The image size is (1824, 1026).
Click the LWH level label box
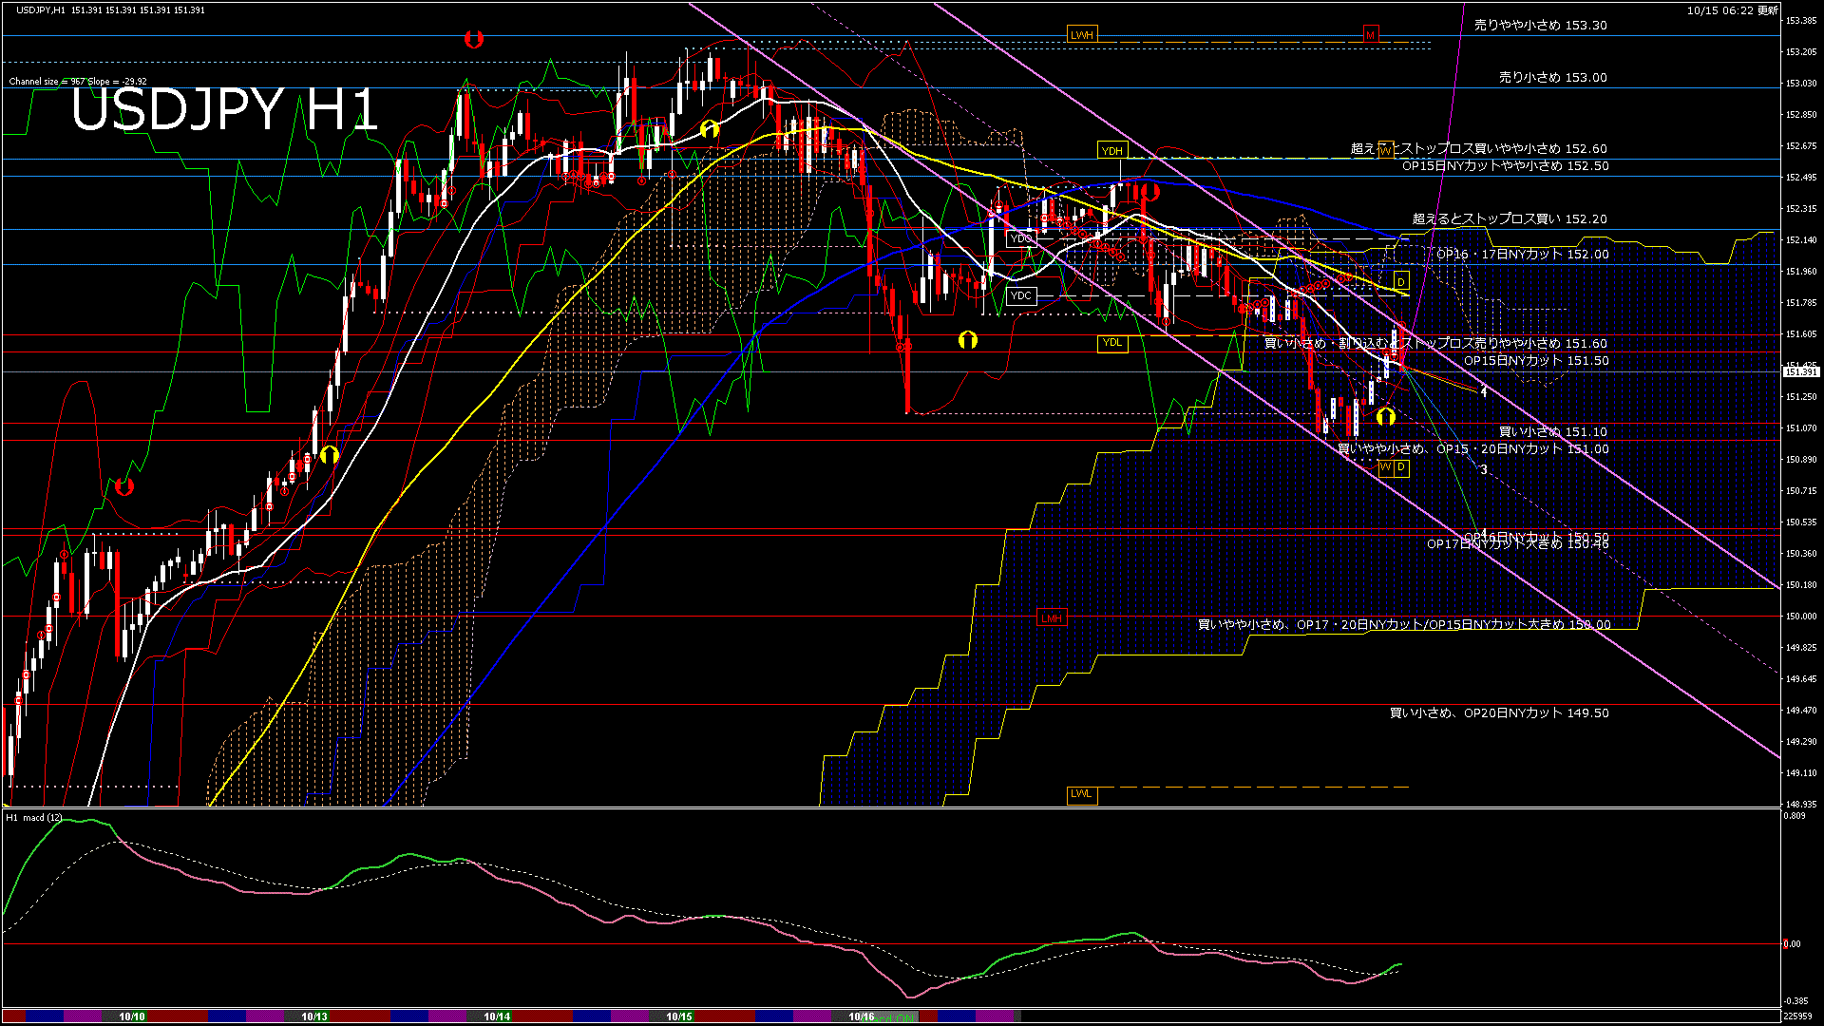coord(1082,35)
